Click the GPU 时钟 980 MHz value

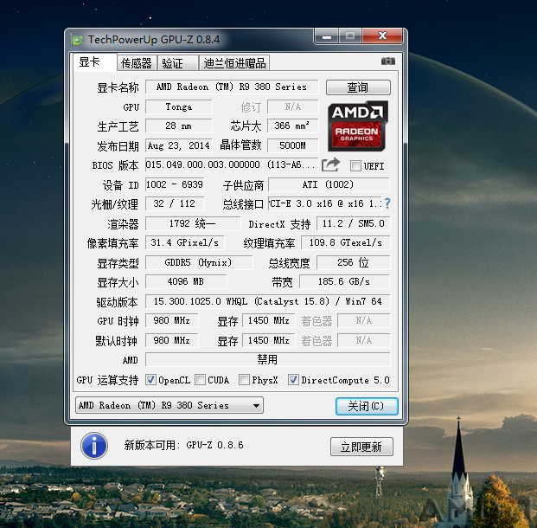pos(172,320)
